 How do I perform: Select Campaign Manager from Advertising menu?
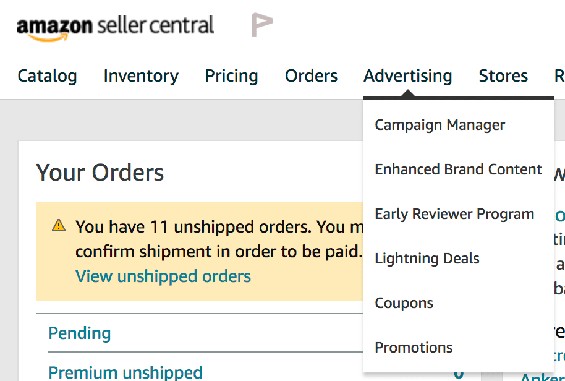point(440,125)
